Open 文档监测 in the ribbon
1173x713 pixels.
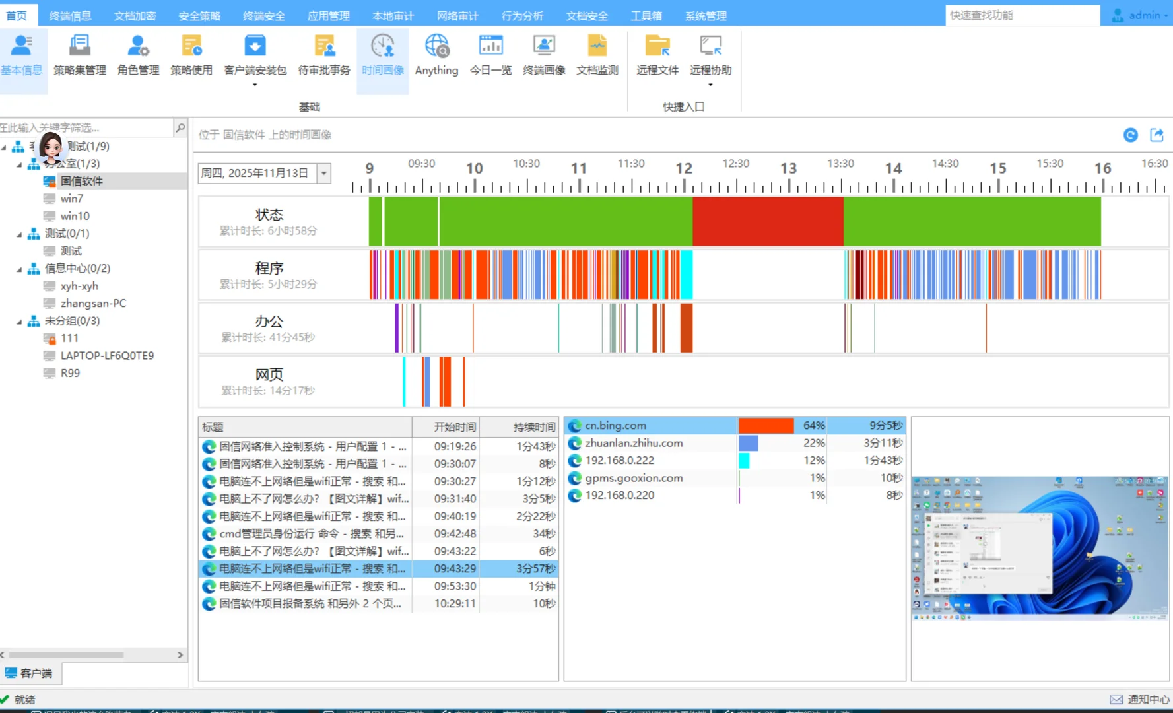(x=597, y=55)
